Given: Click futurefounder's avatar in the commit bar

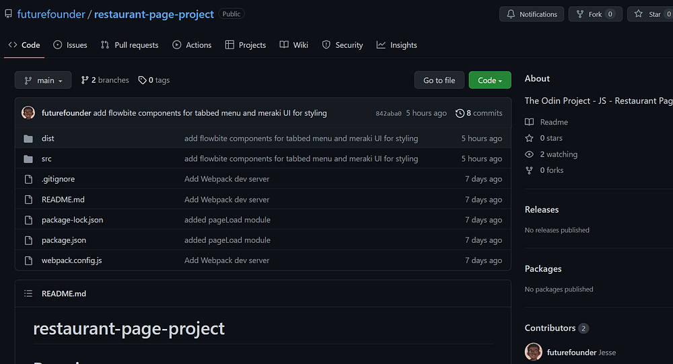Looking at the screenshot, I should [x=28, y=113].
